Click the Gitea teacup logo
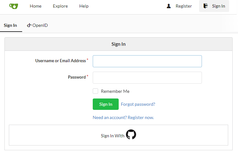The width and height of the screenshot is (238, 155). click(14, 6)
